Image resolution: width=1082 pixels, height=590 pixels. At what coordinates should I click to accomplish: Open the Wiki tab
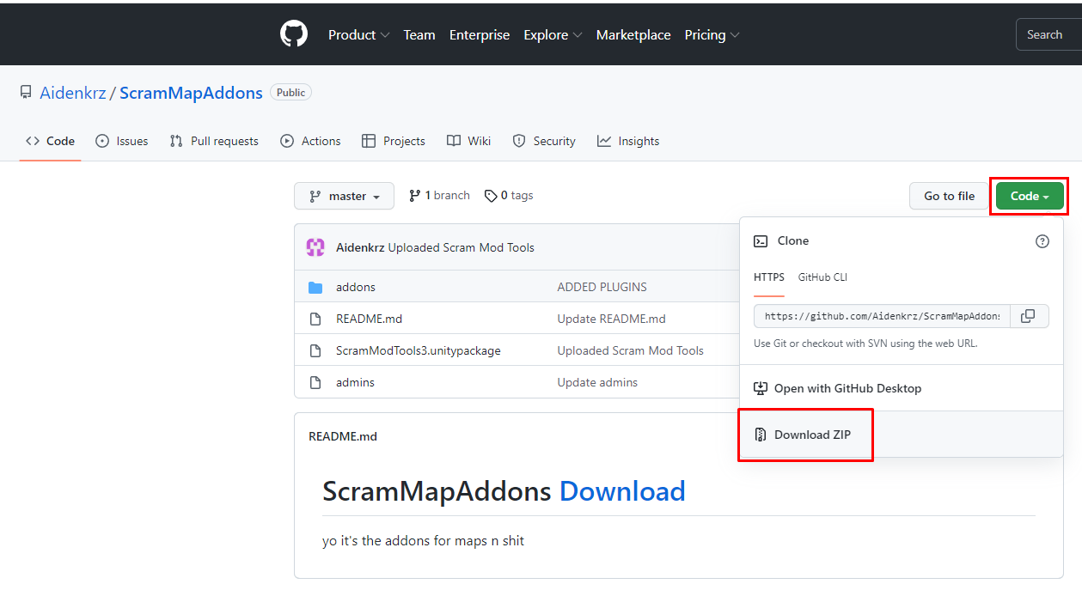point(469,141)
